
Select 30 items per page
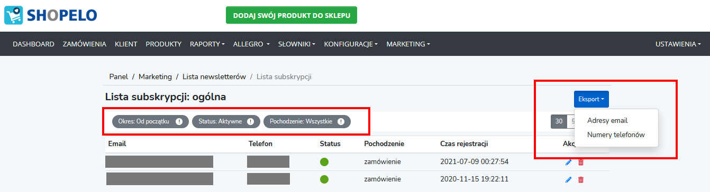(x=559, y=121)
